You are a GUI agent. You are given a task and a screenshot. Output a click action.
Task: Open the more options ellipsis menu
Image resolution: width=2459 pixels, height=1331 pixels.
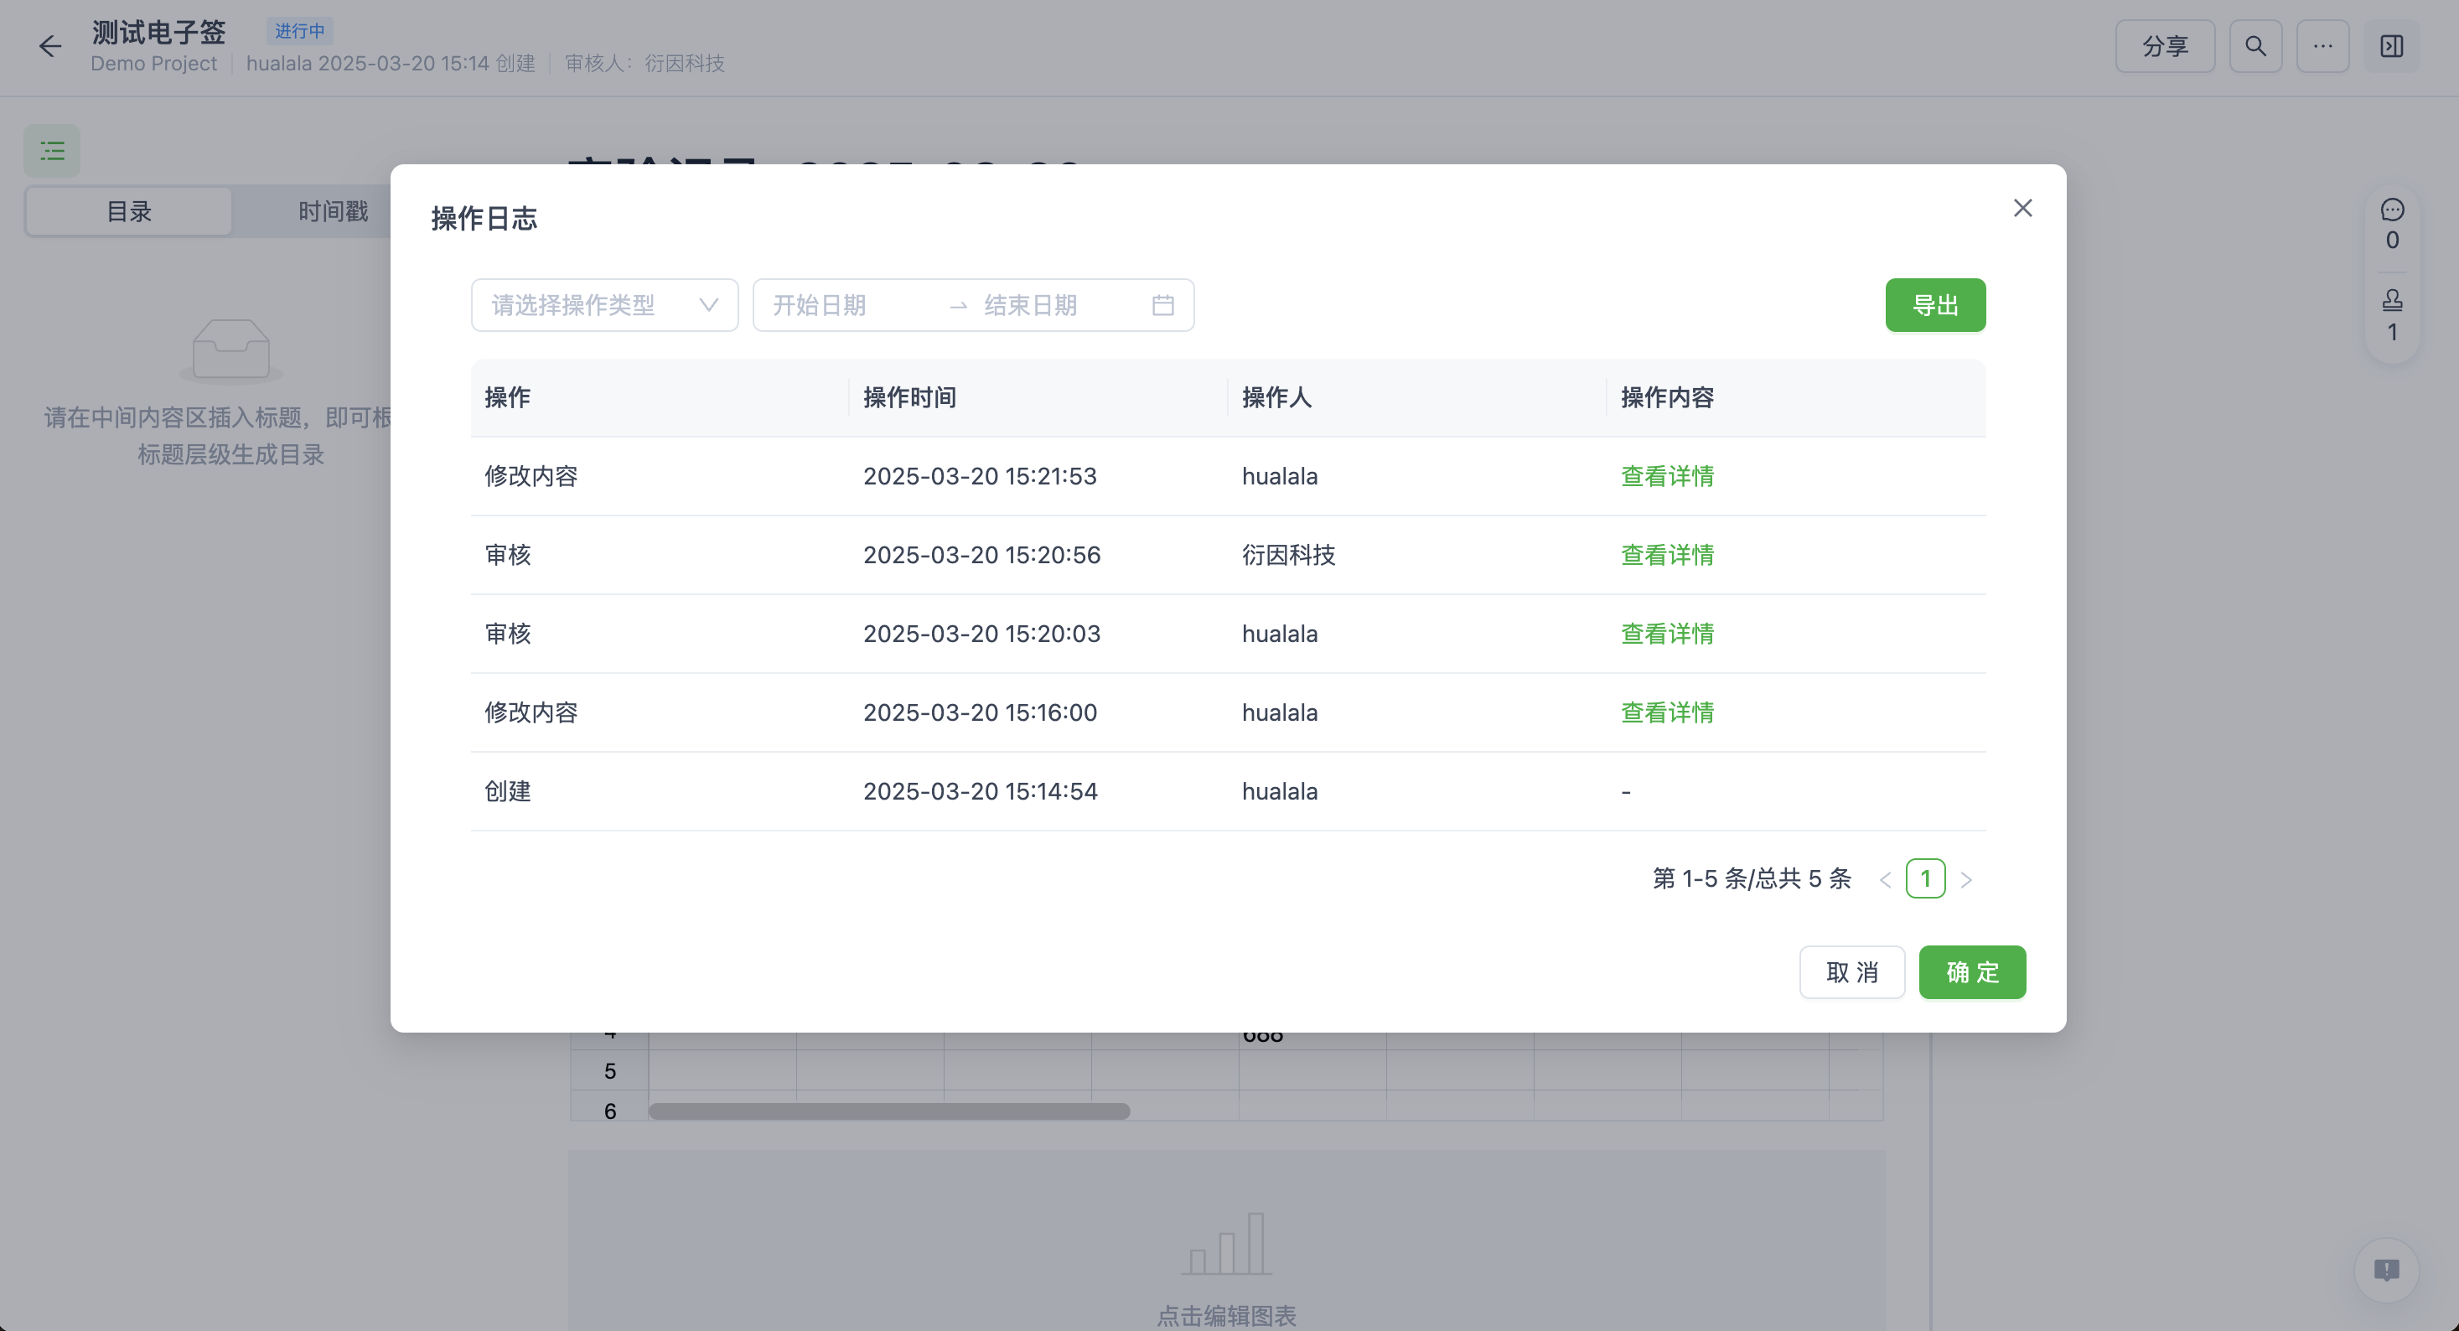tap(2322, 46)
